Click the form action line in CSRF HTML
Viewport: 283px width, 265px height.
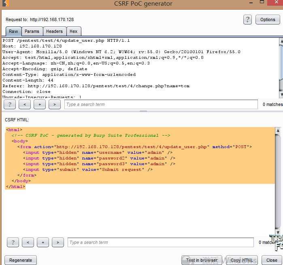tap(134, 147)
